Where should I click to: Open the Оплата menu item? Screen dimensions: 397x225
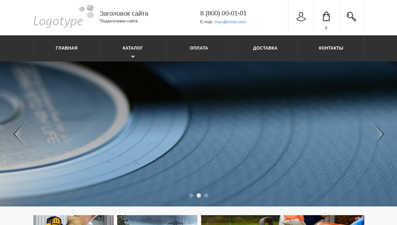tap(199, 48)
